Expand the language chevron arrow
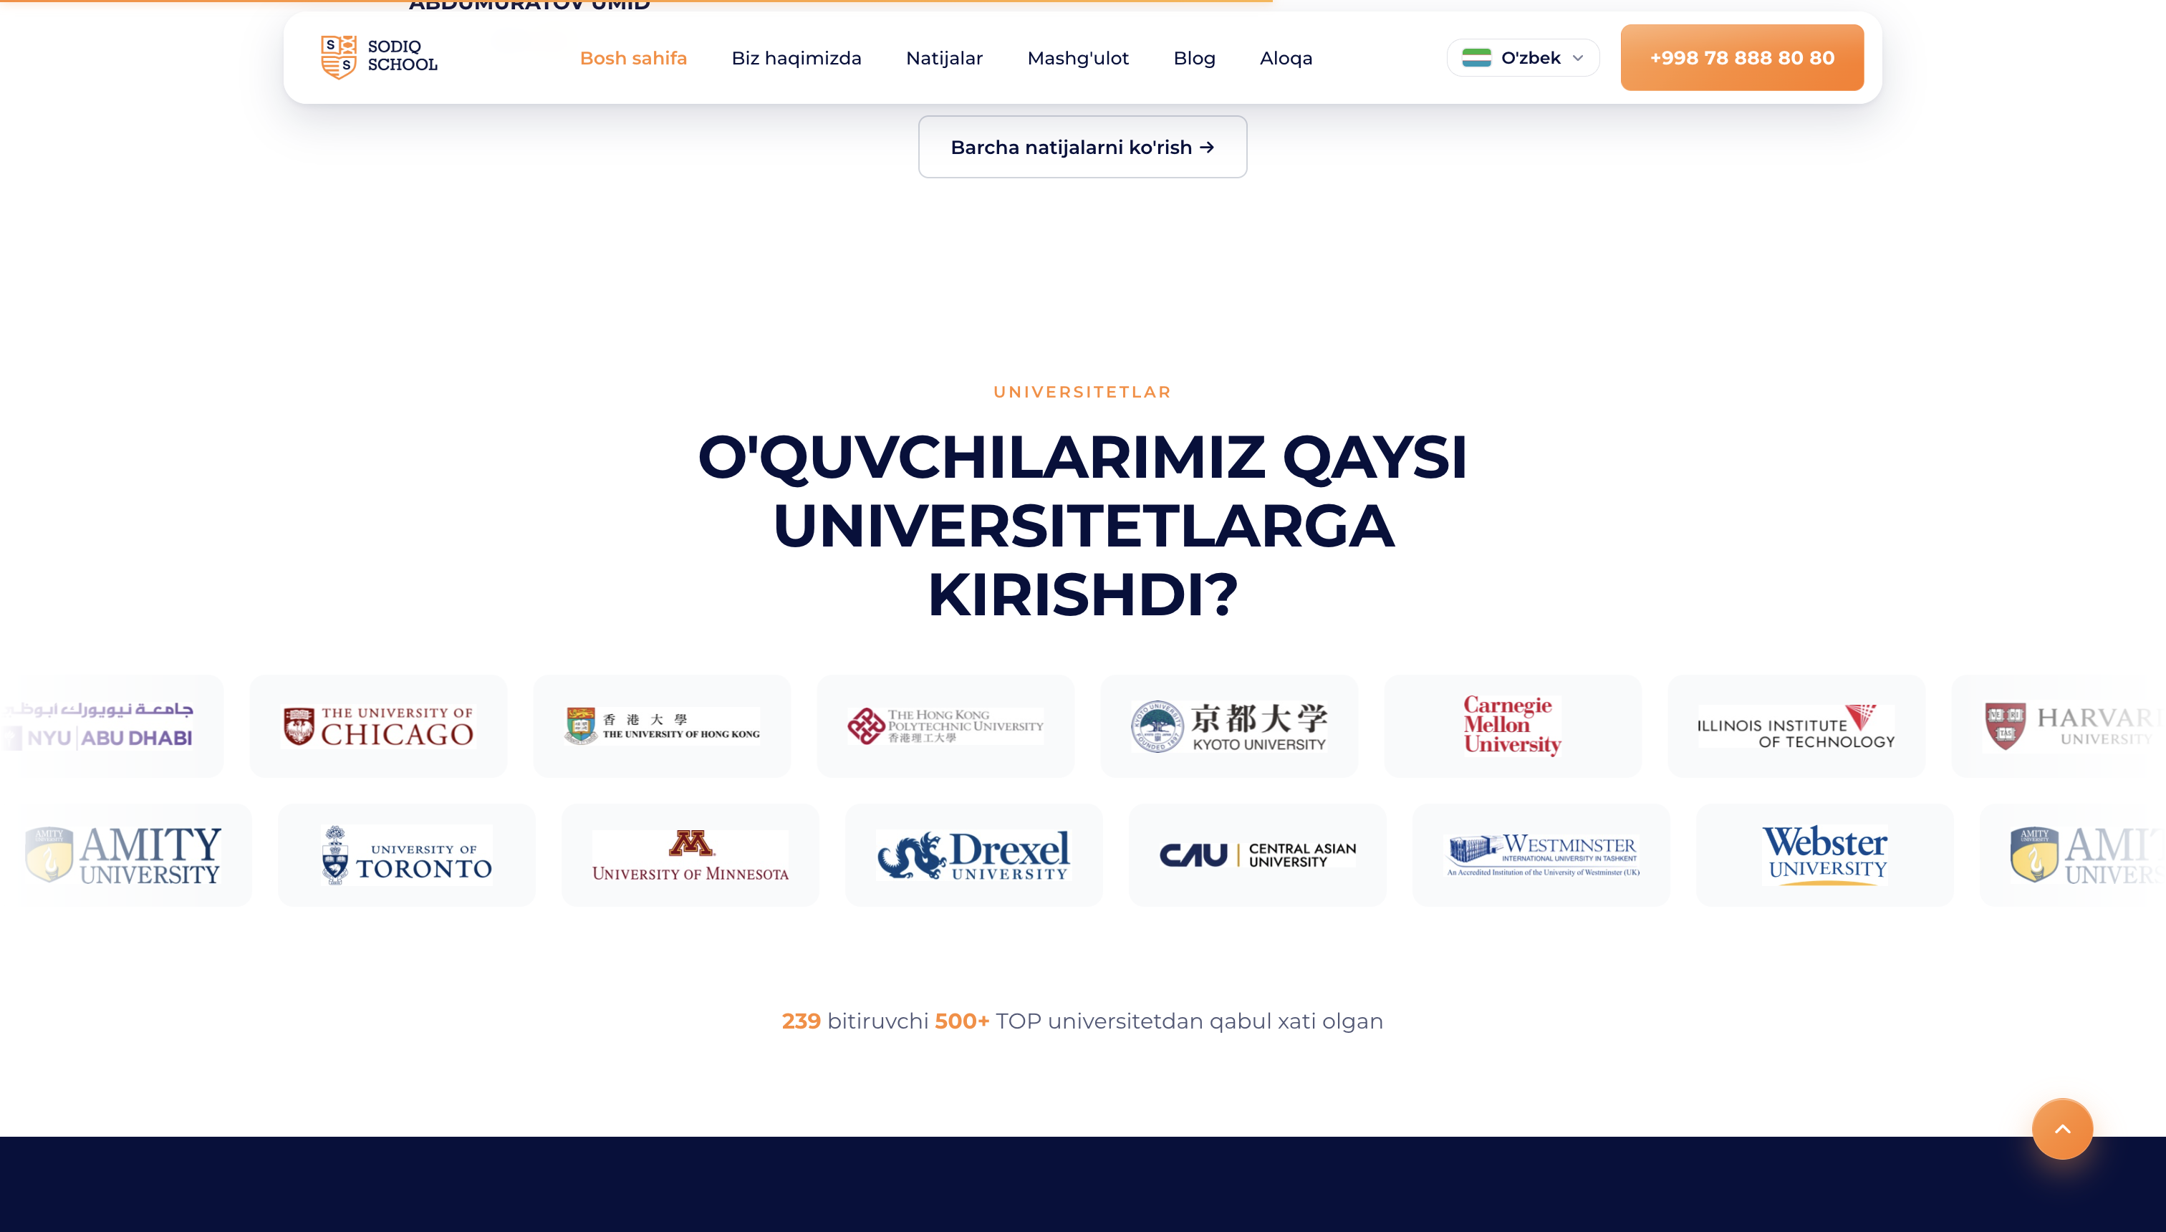Image resolution: width=2166 pixels, height=1232 pixels. [x=1578, y=59]
